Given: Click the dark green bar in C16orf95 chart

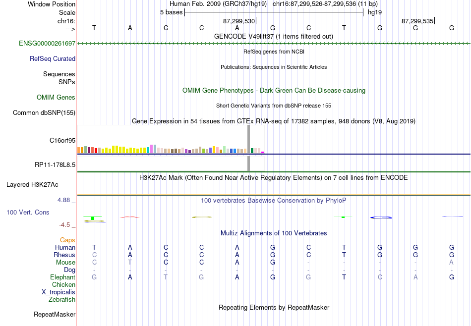Looking at the screenshot, I should tap(252, 151).
